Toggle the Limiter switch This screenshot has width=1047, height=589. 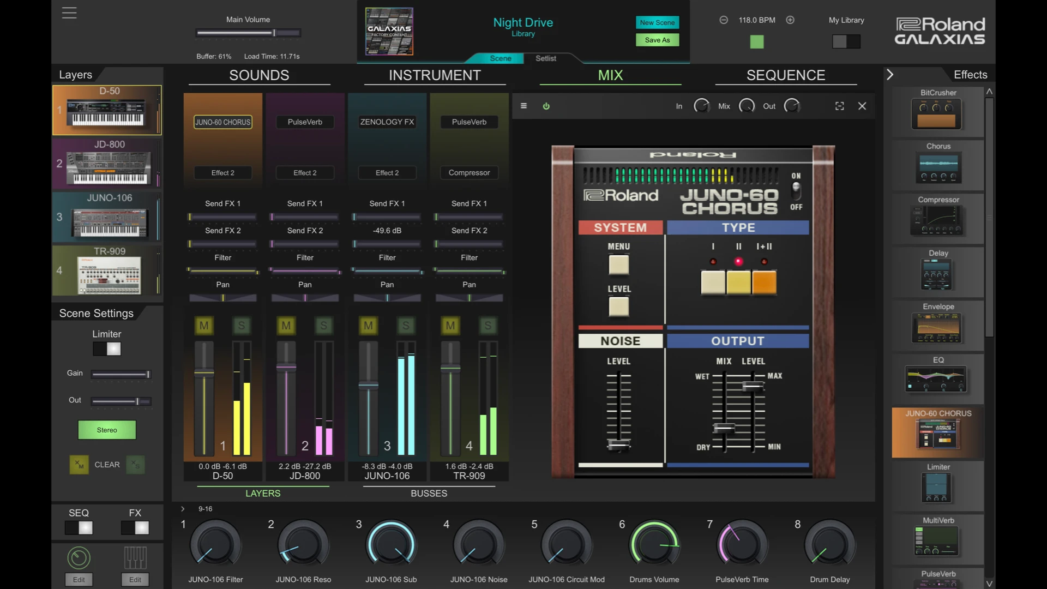(107, 349)
